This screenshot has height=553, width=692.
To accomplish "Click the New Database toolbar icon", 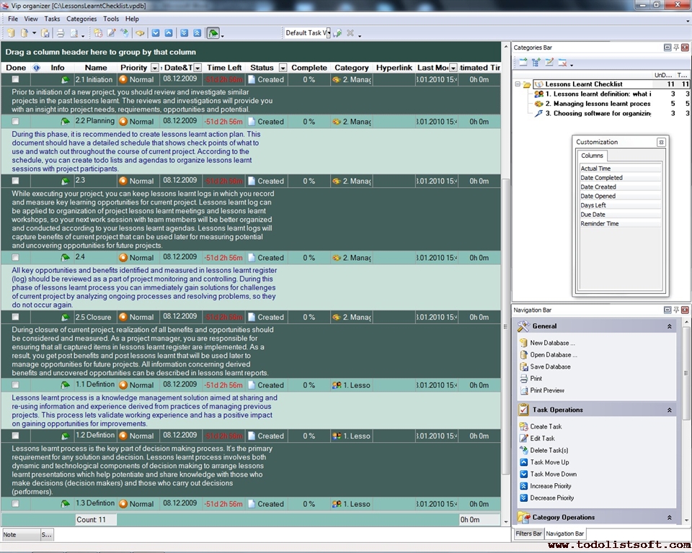I will pos(11,33).
